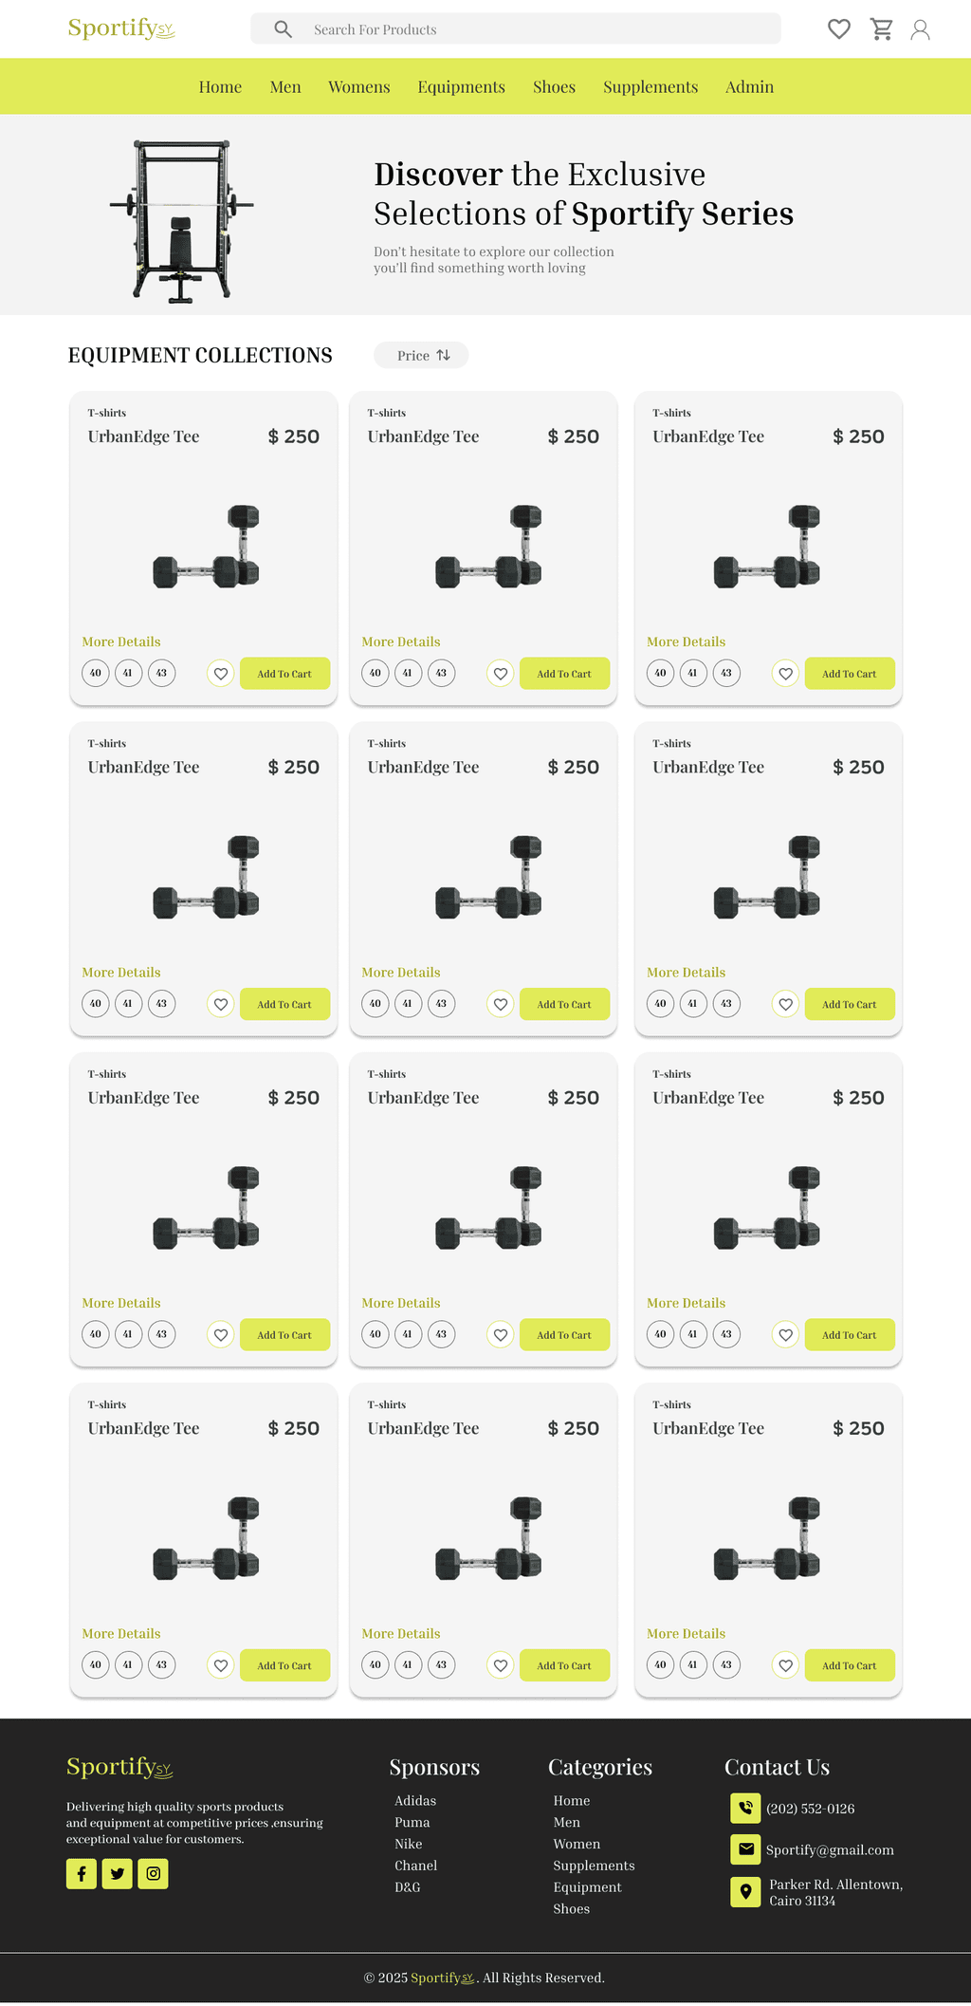Image resolution: width=971 pixels, height=2006 pixels.
Task: Select size 43 on last bottom-row product card
Action: click(x=726, y=1664)
